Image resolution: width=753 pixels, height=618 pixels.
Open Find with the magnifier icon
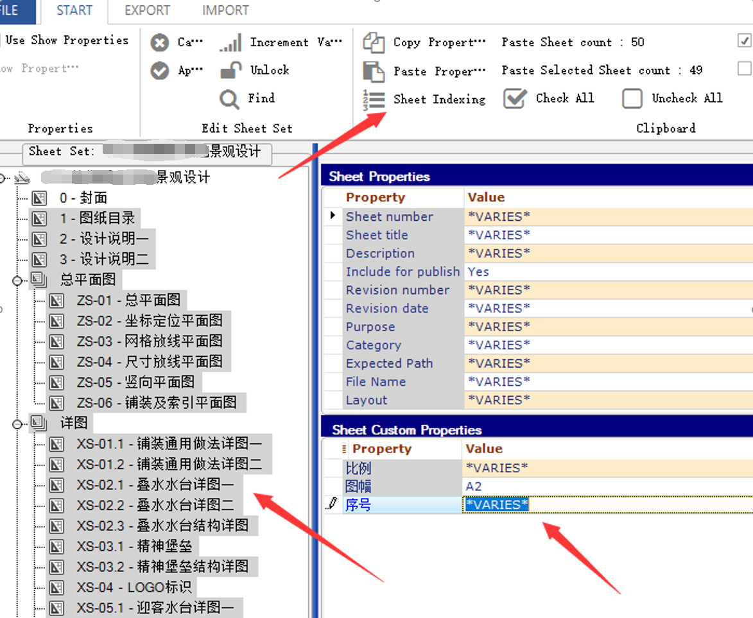[229, 99]
